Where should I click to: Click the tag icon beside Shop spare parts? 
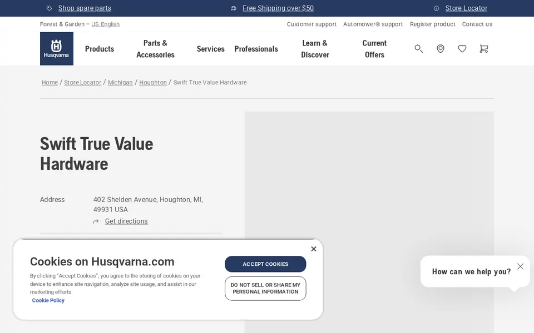[x=50, y=8]
